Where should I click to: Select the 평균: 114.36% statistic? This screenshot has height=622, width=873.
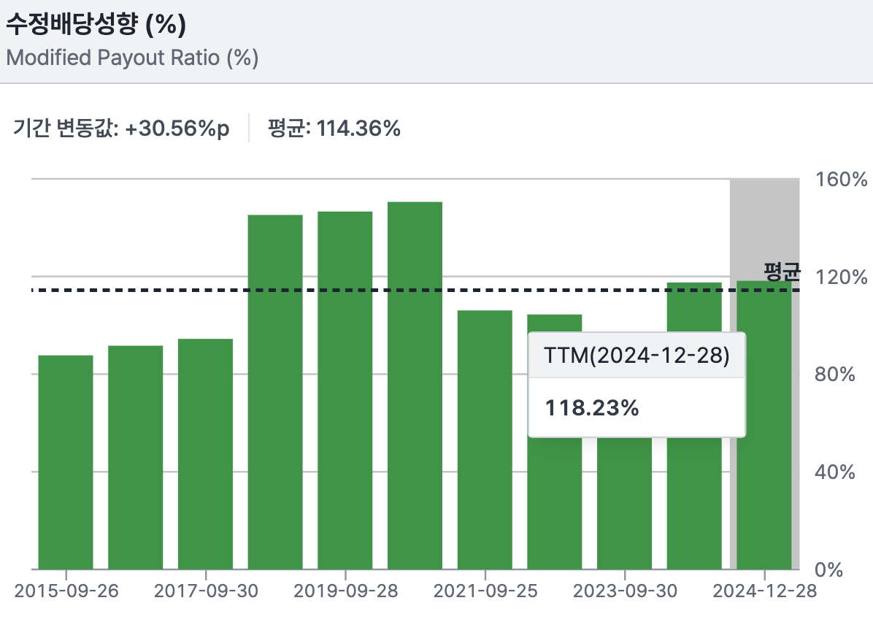[334, 129]
